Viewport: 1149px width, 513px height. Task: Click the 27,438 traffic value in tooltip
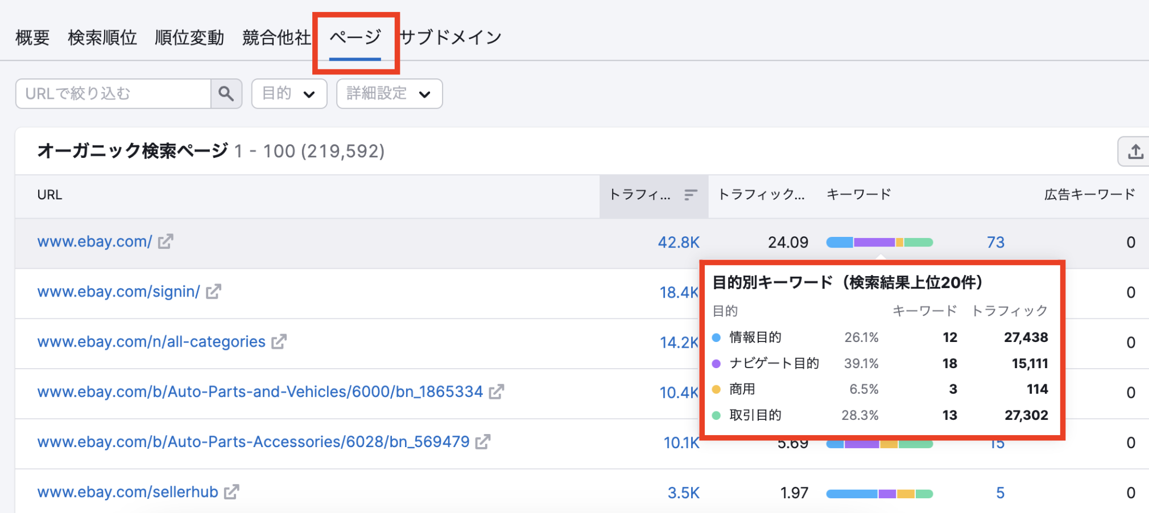pyautogui.click(x=1026, y=337)
